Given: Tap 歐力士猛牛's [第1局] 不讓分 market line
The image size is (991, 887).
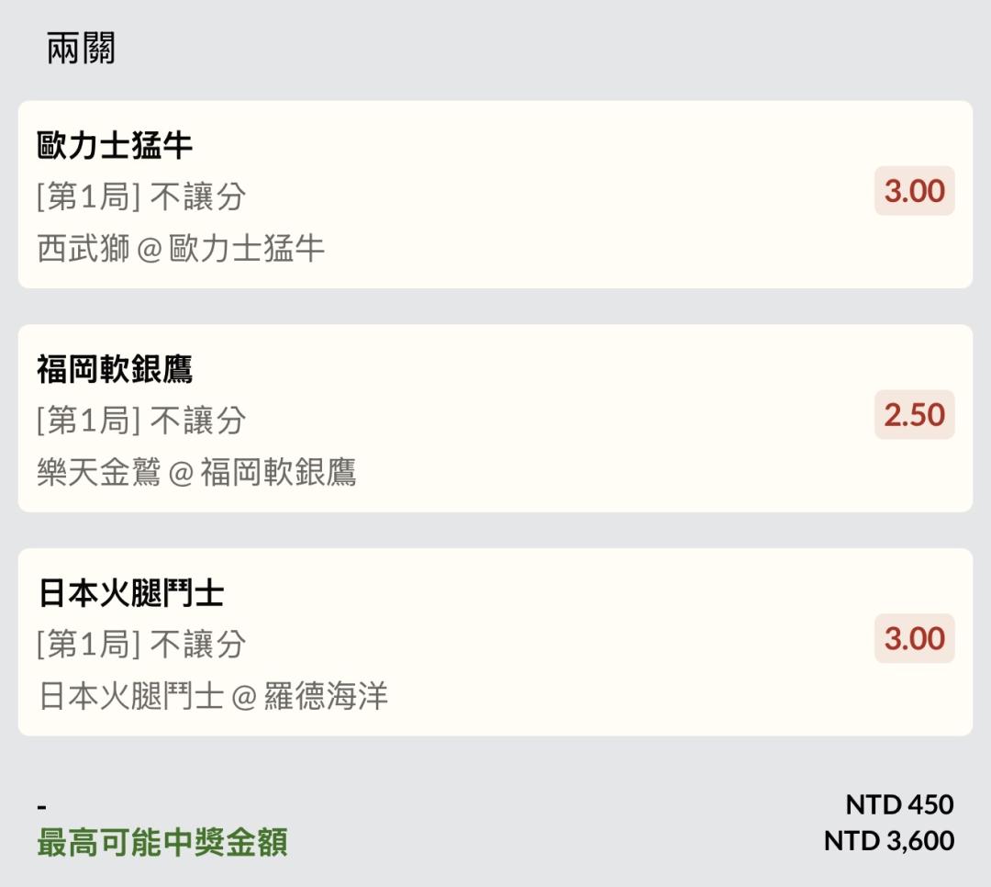Looking at the screenshot, I should tap(141, 196).
